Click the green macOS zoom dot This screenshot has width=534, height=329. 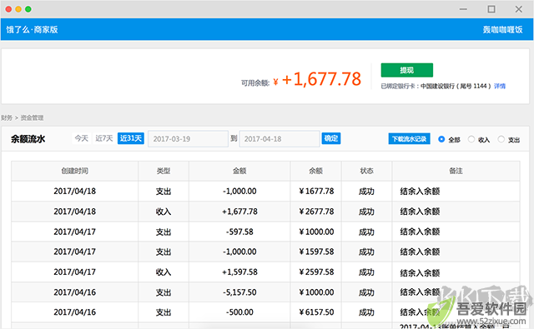(x=28, y=9)
